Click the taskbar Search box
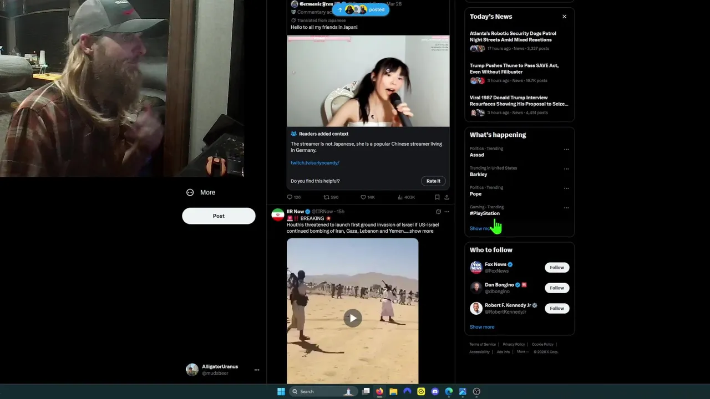 coord(322,392)
